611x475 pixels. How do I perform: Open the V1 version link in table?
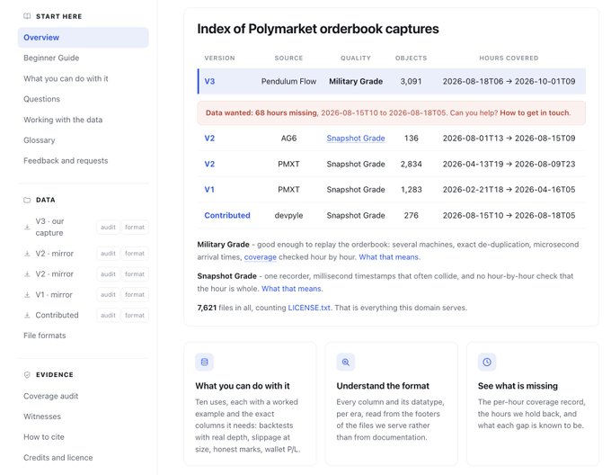[209, 189]
